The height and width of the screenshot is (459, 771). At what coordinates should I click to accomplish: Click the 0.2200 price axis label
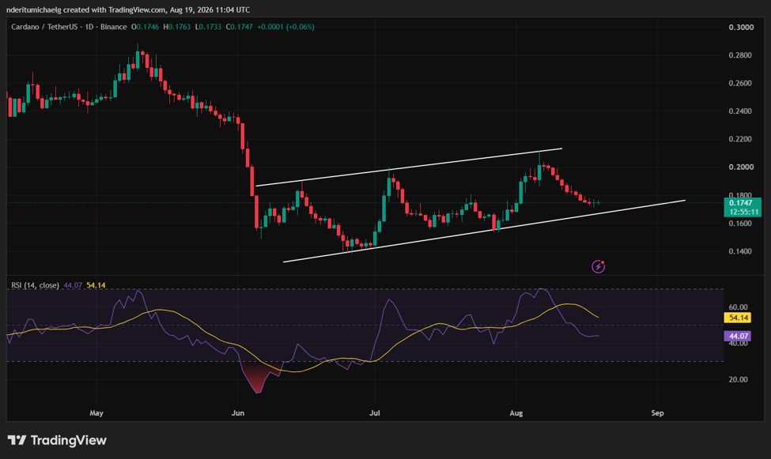coord(740,139)
